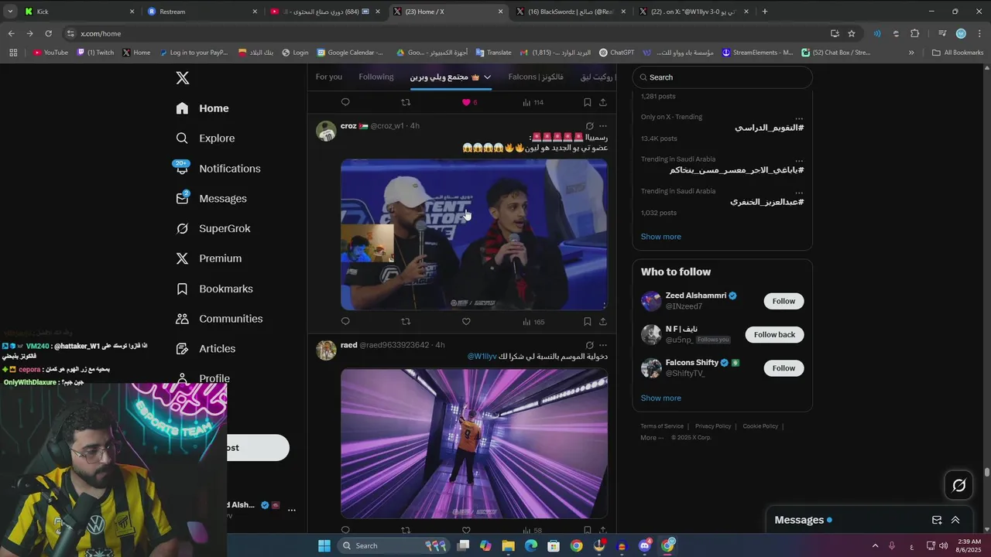Click the x.com/home address bar

pyautogui.click(x=445, y=33)
